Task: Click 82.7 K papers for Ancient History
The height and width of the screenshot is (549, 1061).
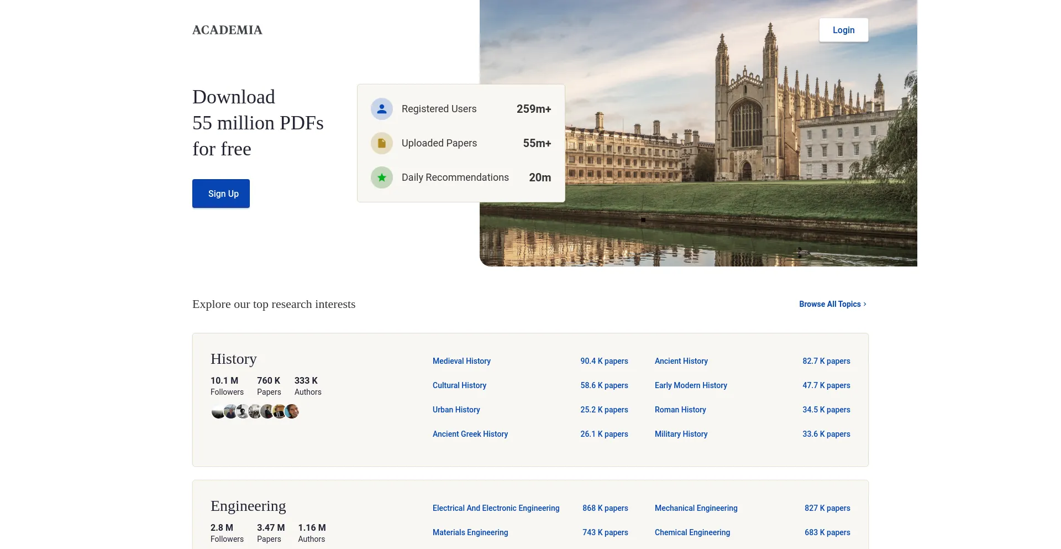Action: pos(826,361)
